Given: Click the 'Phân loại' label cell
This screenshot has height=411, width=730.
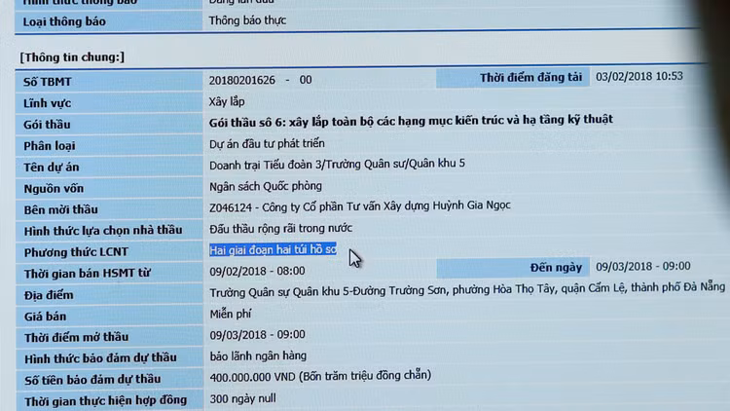Looking at the screenshot, I should pyautogui.click(x=108, y=145).
